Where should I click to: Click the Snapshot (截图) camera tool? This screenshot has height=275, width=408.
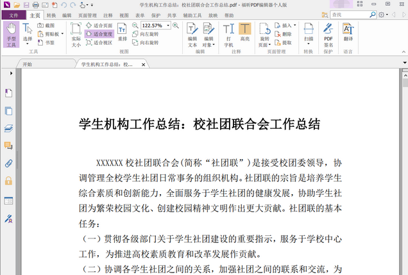46,26
